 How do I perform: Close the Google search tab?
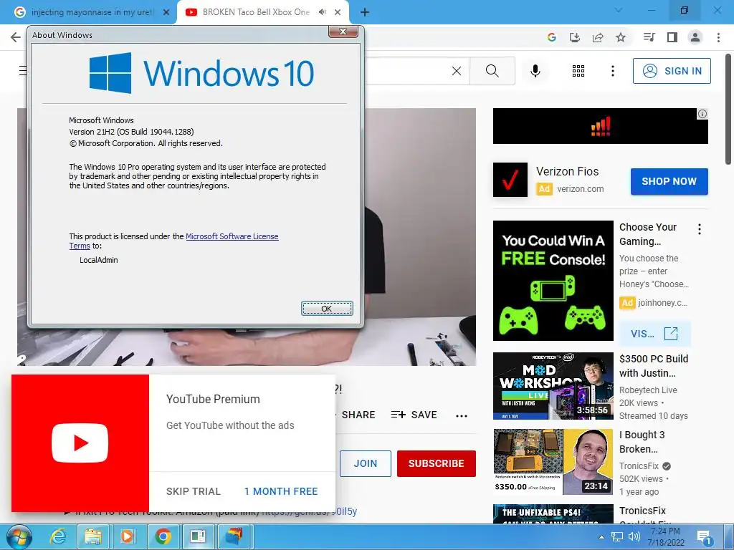pyautogui.click(x=166, y=12)
